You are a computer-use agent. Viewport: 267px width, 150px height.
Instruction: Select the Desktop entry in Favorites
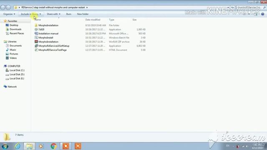click(x=14, y=25)
